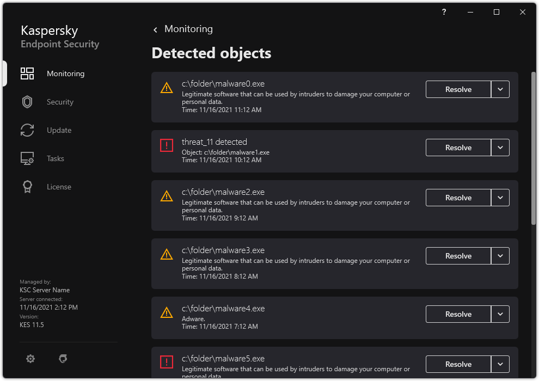The width and height of the screenshot is (539, 381).
Task: Switch to the Security section
Action: pyautogui.click(x=60, y=102)
